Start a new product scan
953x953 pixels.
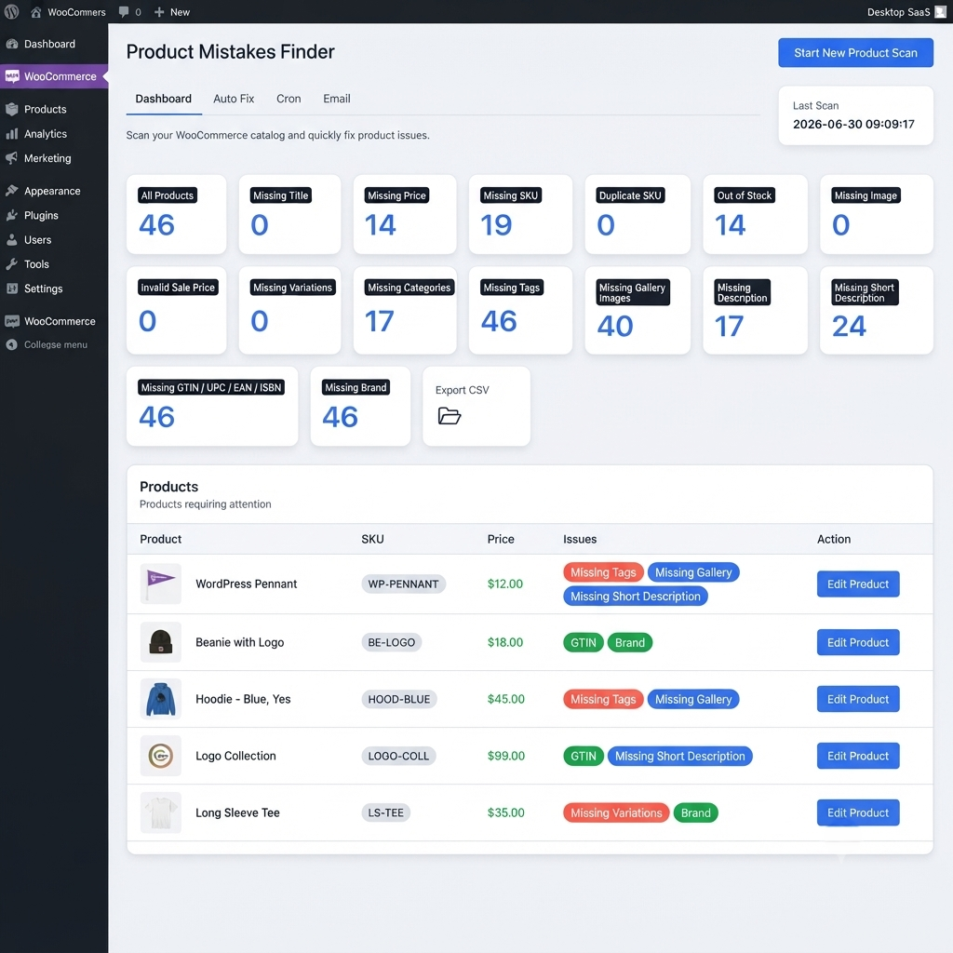pyautogui.click(x=855, y=53)
